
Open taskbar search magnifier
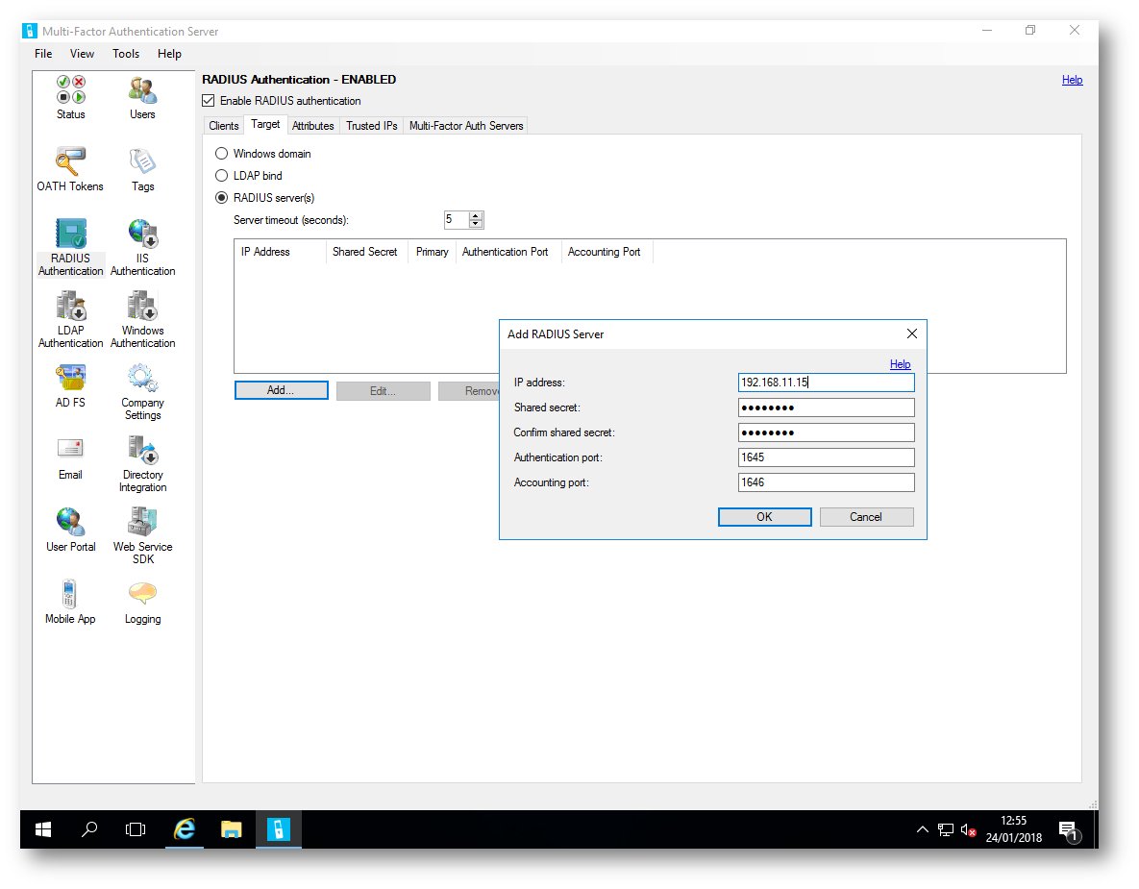coord(89,829)
